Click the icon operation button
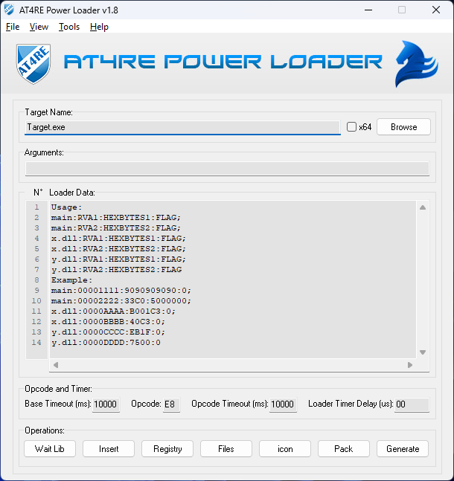 (x=285, y=449)
